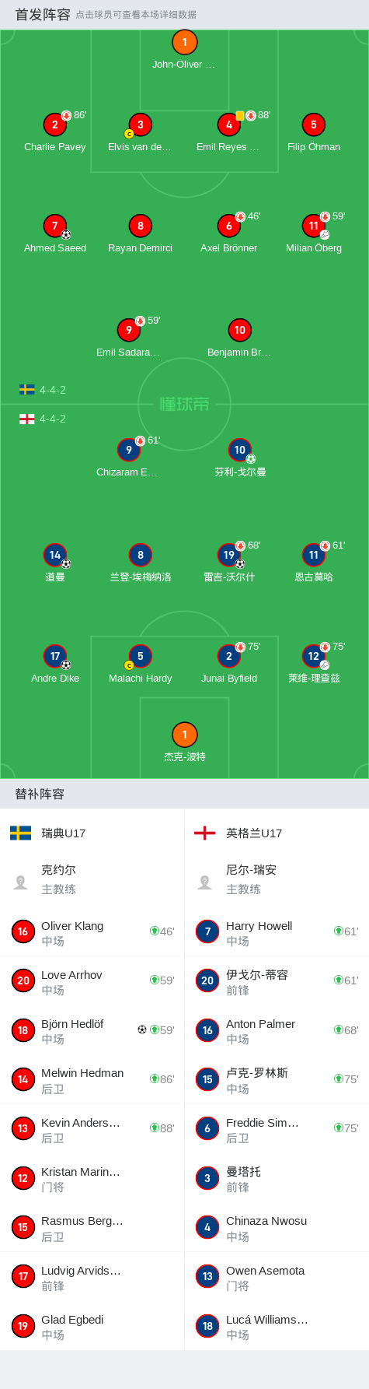Open Charlie Pavey's number 2 player icon

pyautogui.click(x=55, y=125)
